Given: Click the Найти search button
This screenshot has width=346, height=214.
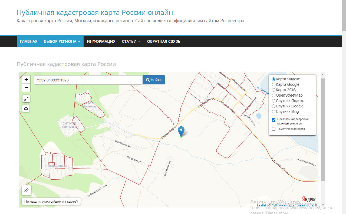Looking at the screenshot, I should (x=154, y=80).
